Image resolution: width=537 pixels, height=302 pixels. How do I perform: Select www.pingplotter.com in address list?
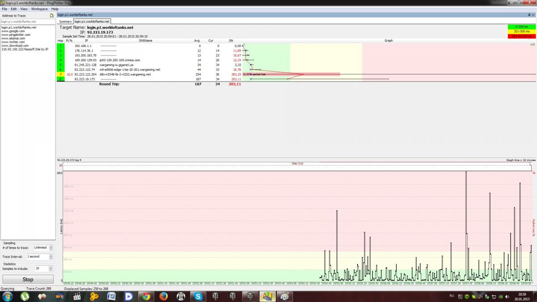16,34
